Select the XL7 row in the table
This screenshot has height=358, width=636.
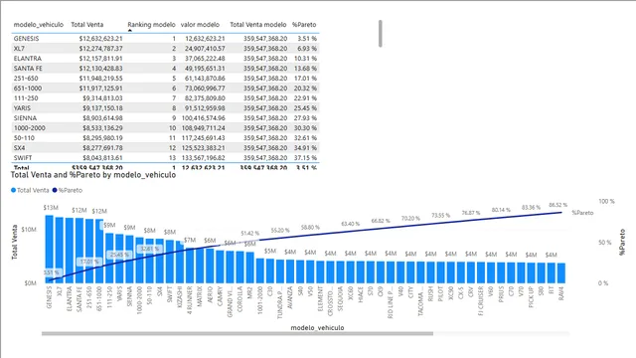(x=165, y=49)
